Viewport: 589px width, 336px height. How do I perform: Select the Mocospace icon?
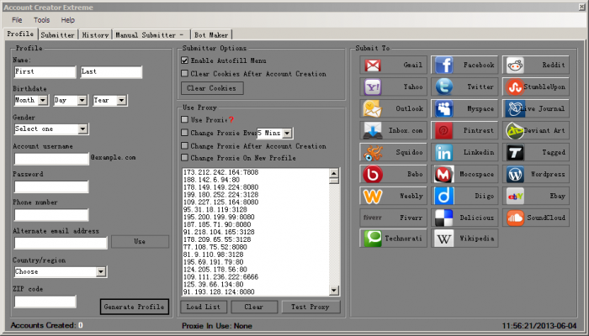pyautogui.click(x=444, y=175)
